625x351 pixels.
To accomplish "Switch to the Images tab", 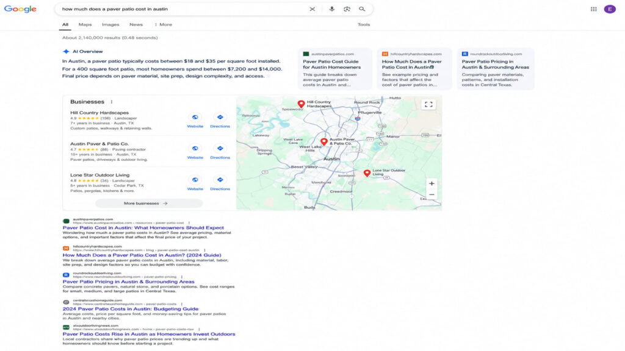I will (110, 24).
